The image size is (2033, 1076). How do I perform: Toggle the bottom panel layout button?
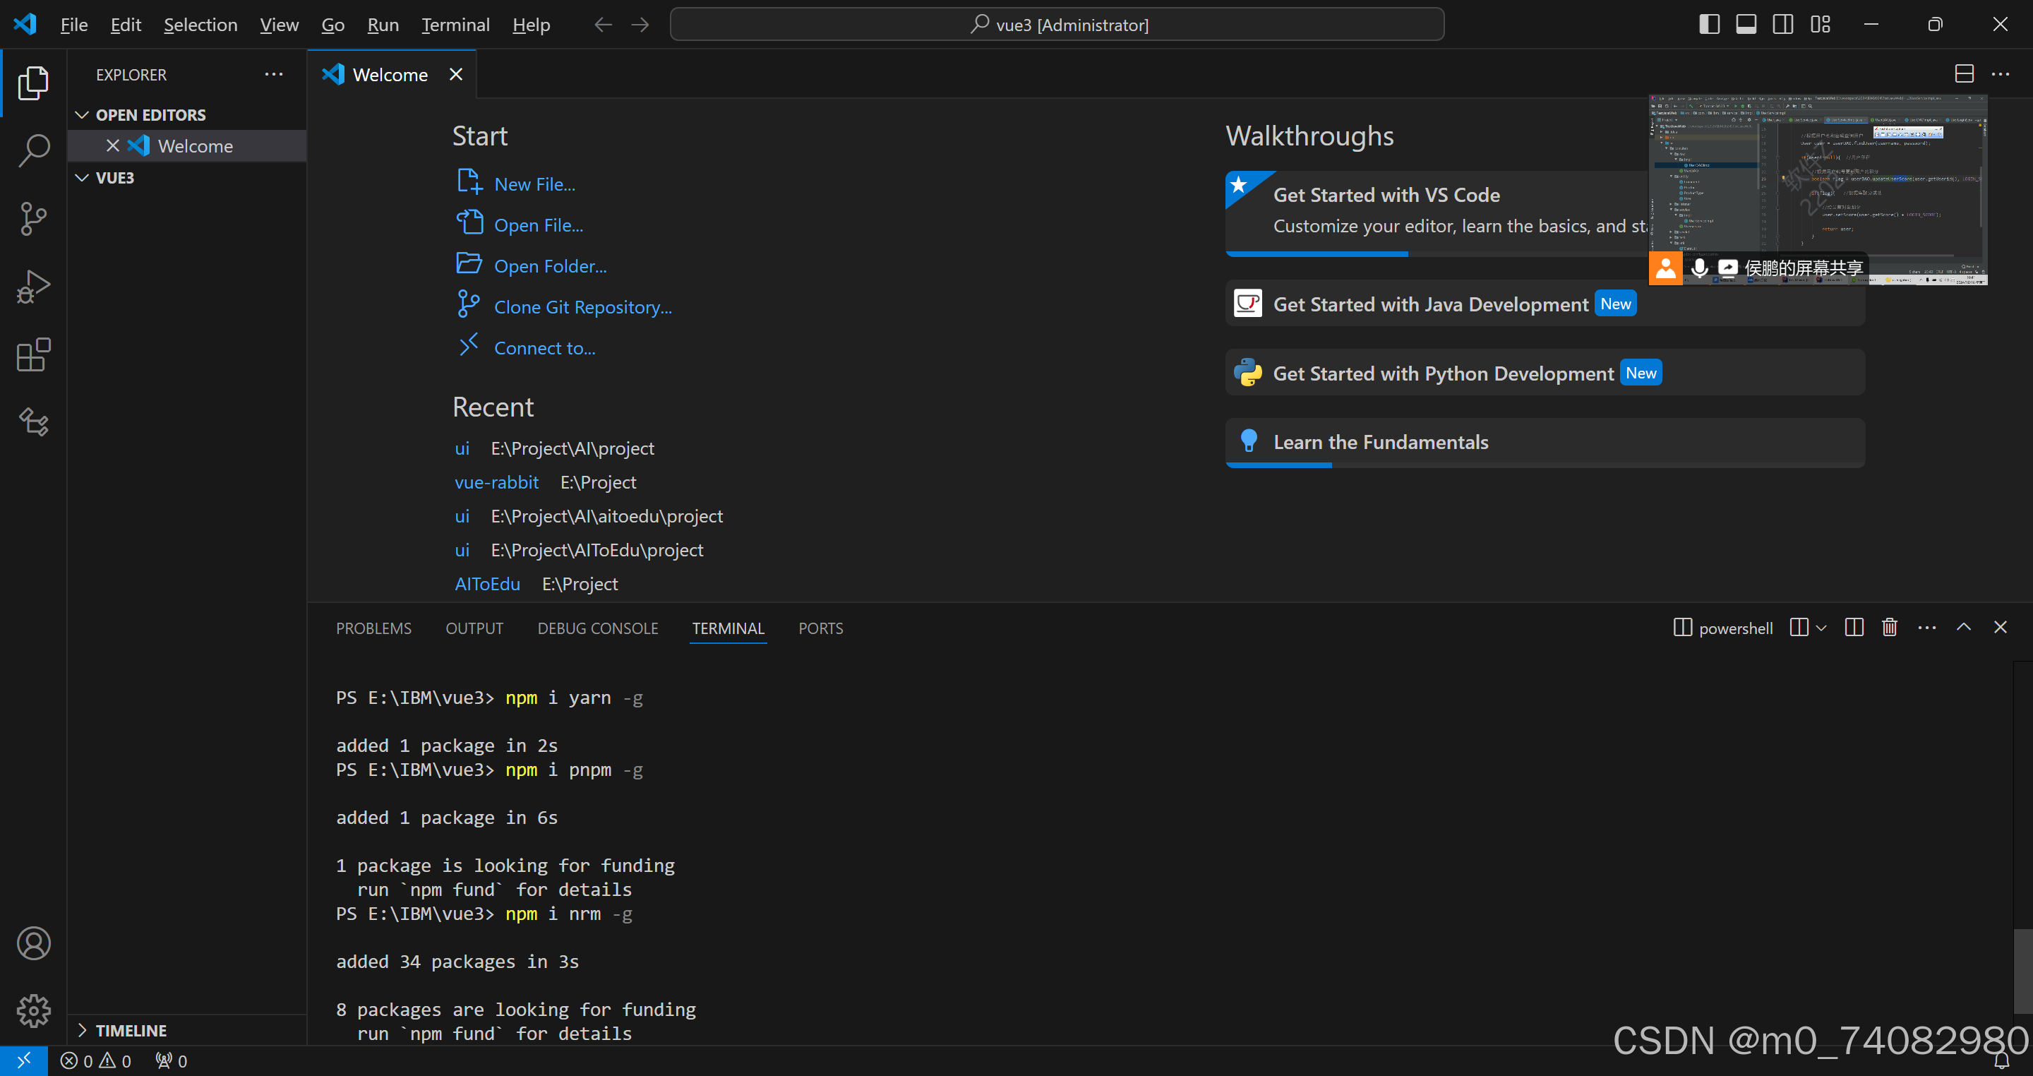point(1746,25)
